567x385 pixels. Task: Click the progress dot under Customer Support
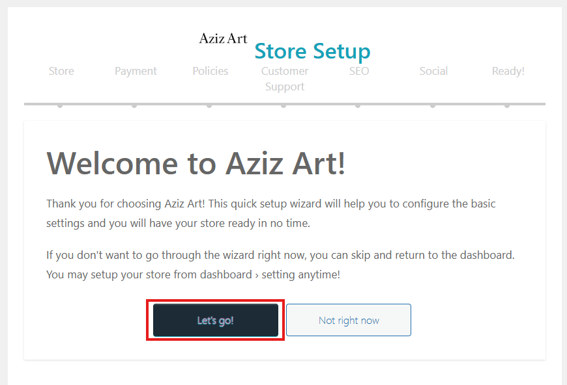283,105
